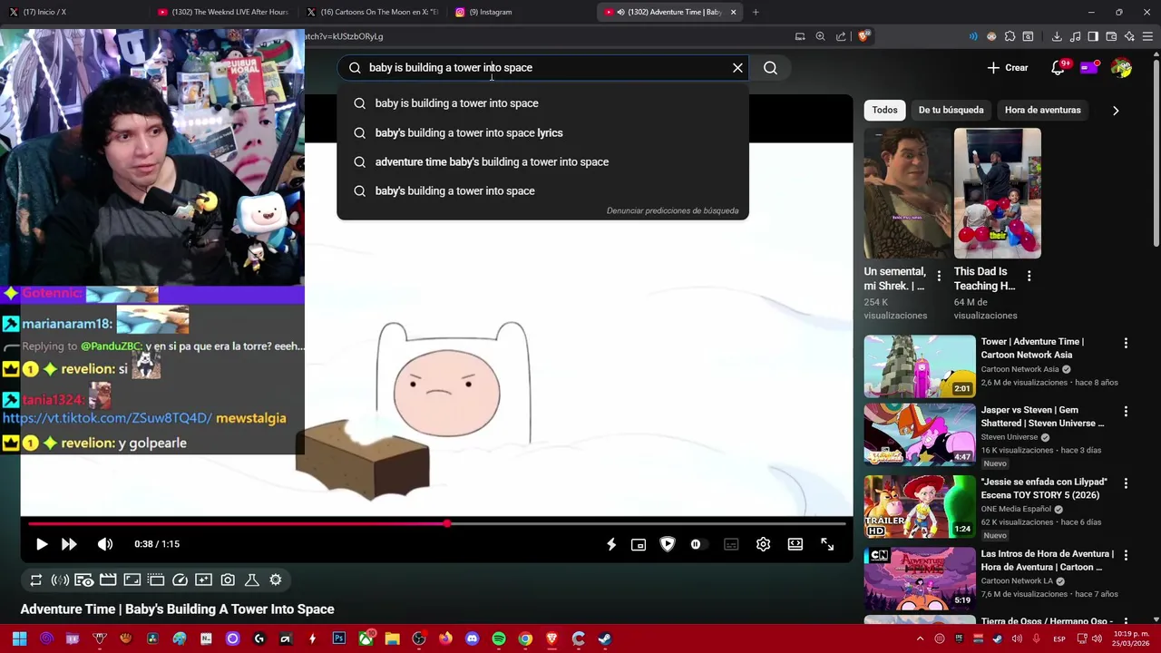Toggle the browser sidebar panel icon

point(1093,36)
